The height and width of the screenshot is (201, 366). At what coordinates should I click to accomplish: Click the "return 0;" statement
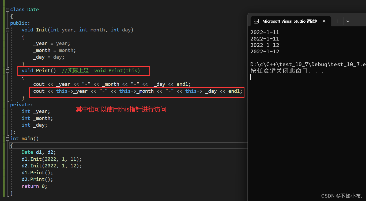tap(35, 186)
